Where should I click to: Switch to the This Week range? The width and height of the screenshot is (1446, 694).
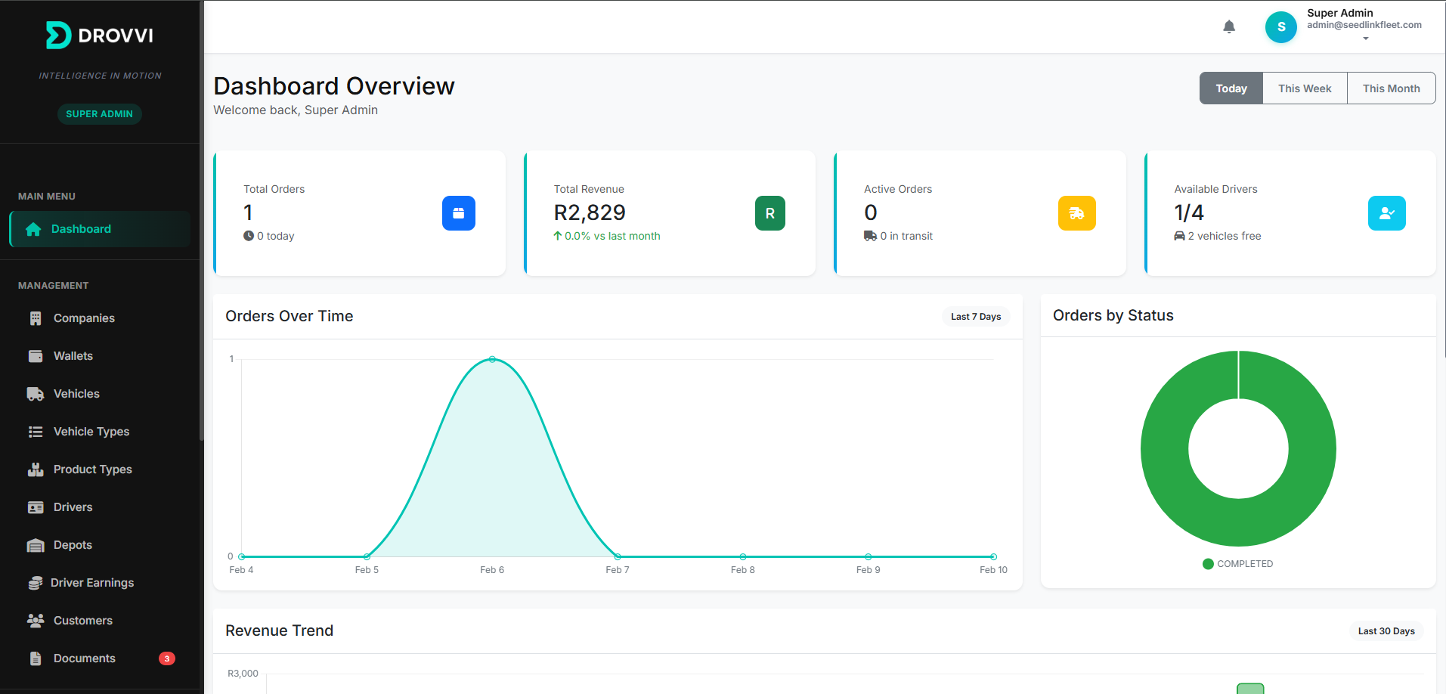[x=1305, y=88]
